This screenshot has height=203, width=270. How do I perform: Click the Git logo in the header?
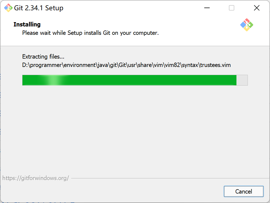[246, 25]
